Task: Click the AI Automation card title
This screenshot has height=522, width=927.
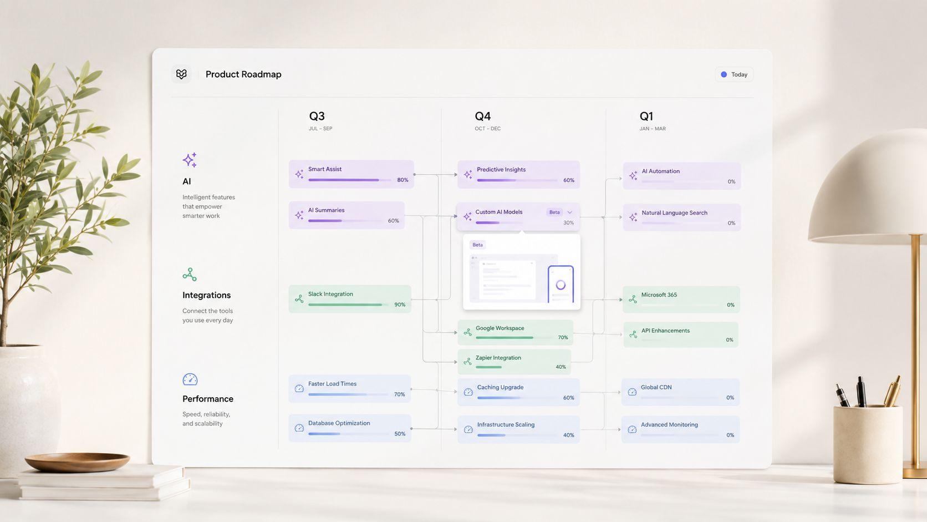Action: point(660,171)
